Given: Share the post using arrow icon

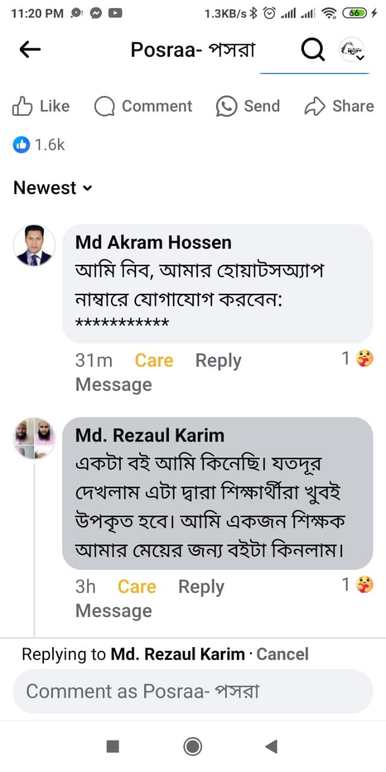Looking at the screenshot, I should [315, 107].
